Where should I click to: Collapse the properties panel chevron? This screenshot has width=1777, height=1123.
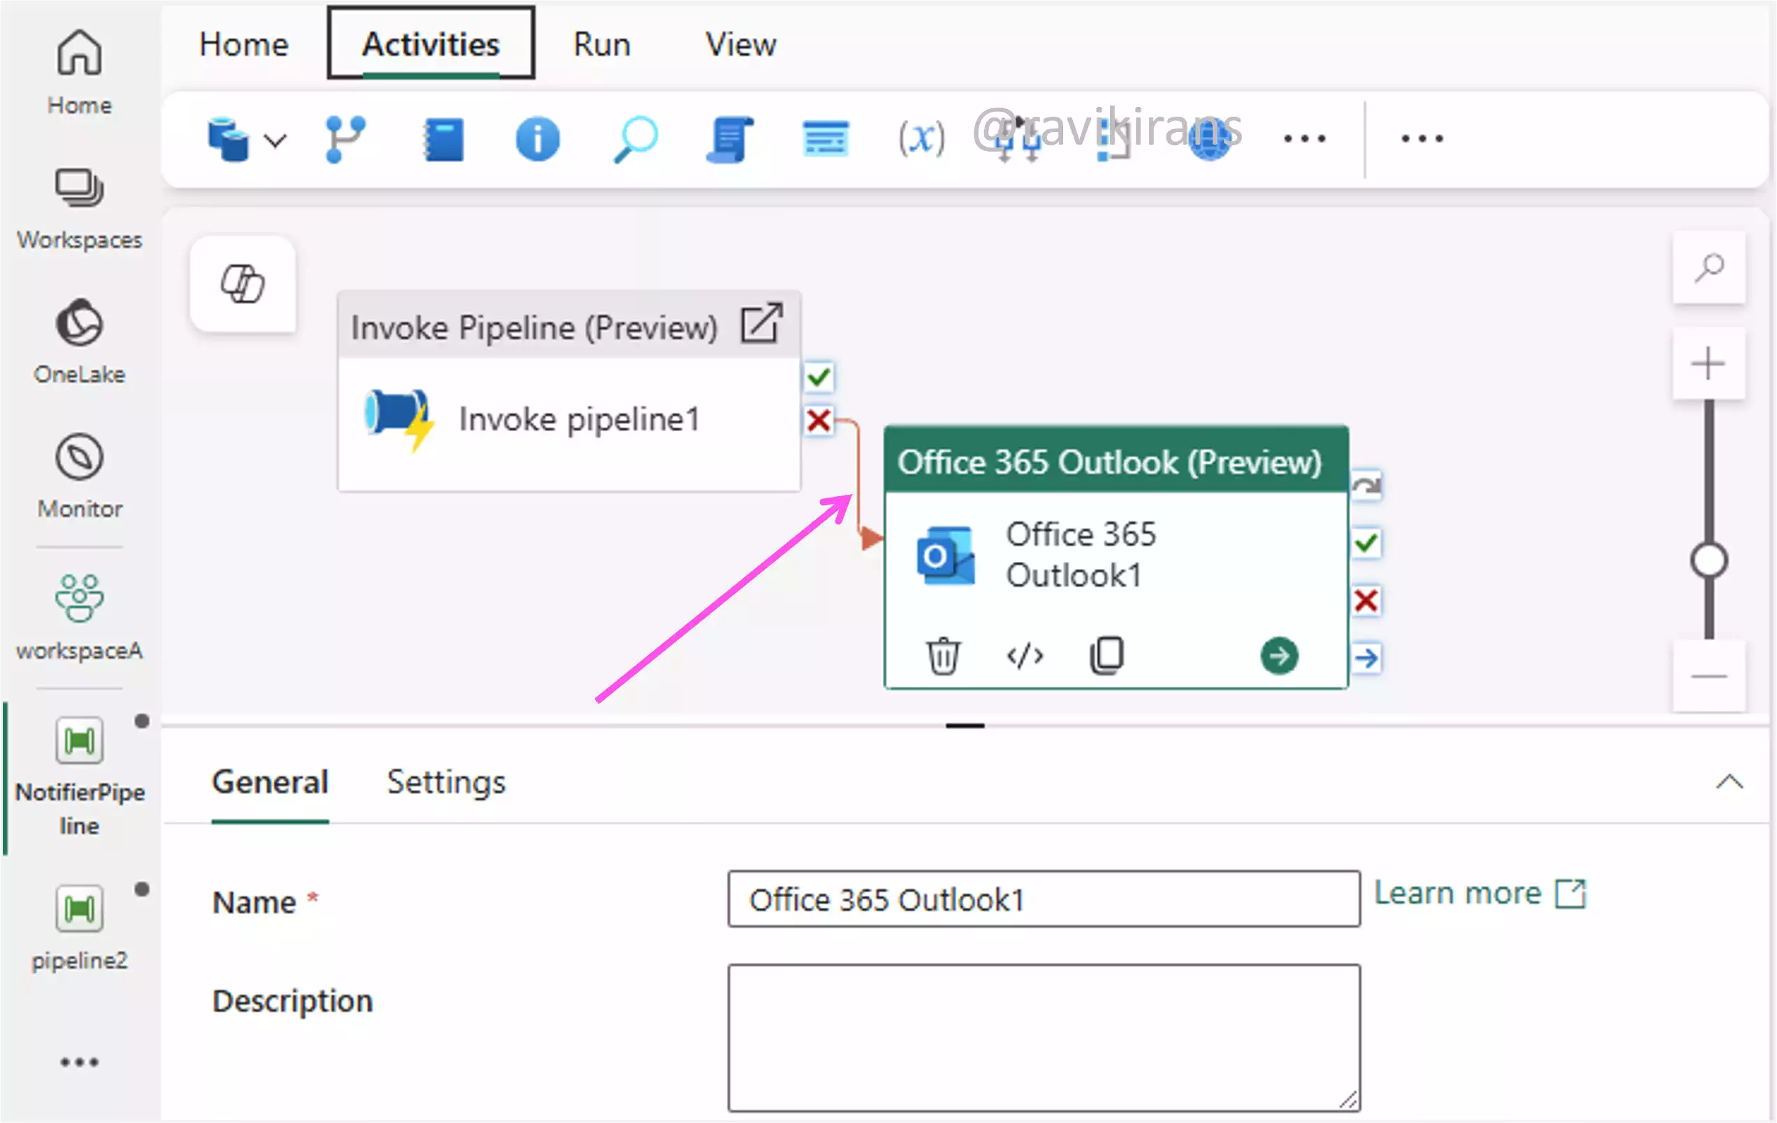[1729, 782]
